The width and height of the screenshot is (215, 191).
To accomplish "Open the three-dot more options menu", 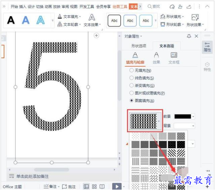I will [x=199, y=6].
